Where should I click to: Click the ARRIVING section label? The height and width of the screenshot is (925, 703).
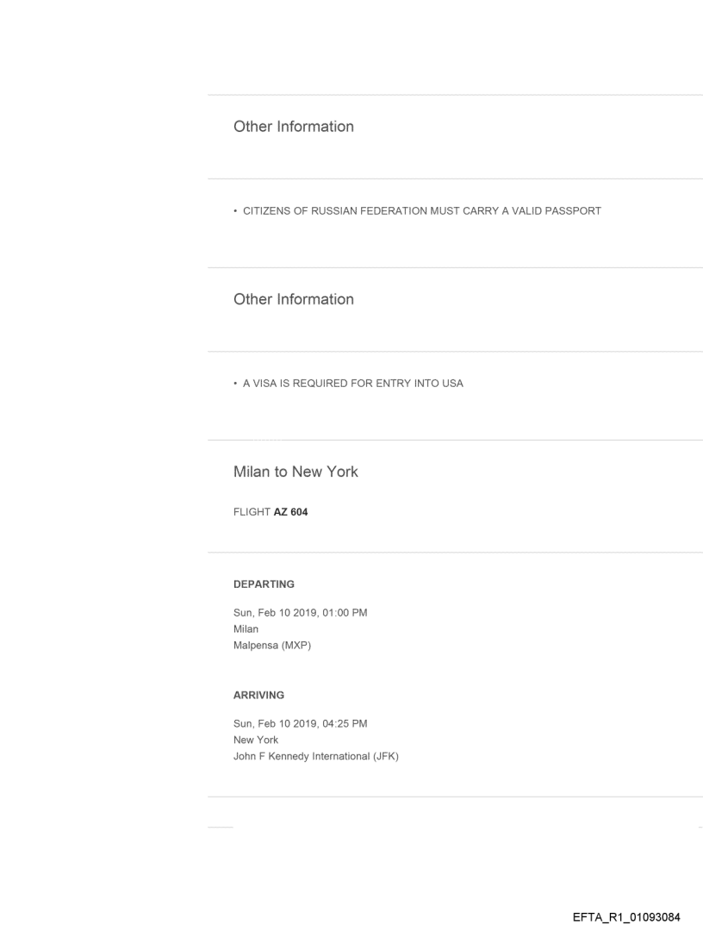tap(258, 695)
